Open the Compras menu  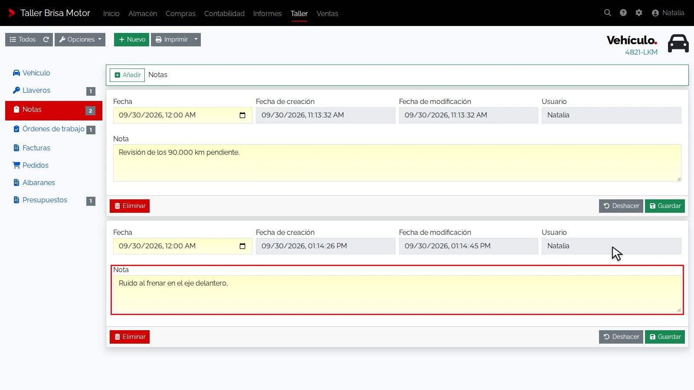click(x=180, y=13)
